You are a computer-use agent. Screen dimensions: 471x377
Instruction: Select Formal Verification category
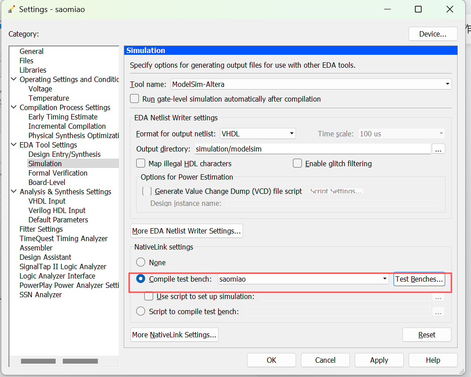pyautogui.click(x=58, y=173)
